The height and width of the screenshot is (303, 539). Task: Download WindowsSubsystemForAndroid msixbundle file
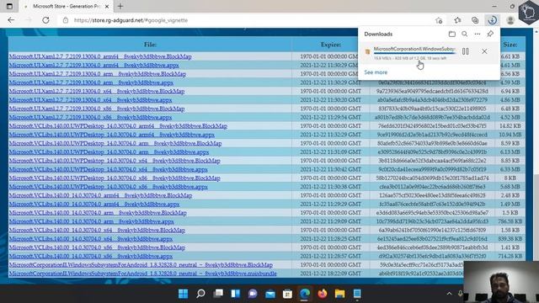pyautogui.click(x=142, y=274)
